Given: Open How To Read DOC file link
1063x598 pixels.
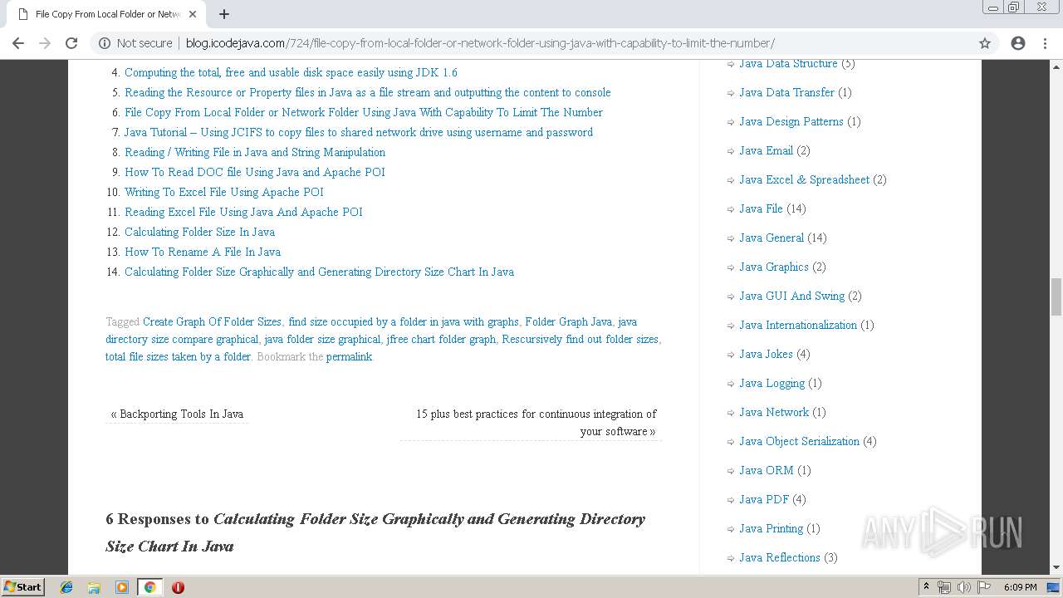Looking at the screenshot, I should pyautogui.click(x=255, y=173).
